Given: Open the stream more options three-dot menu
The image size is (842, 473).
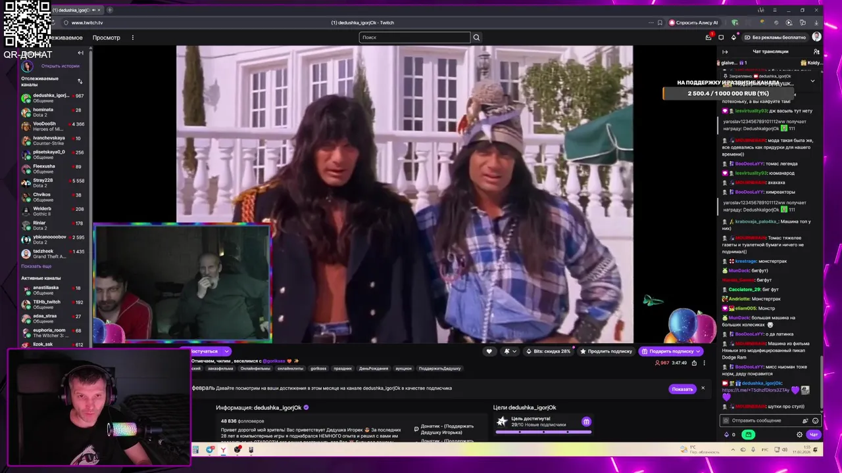Looking at the screenshot, I should [704, 363].
